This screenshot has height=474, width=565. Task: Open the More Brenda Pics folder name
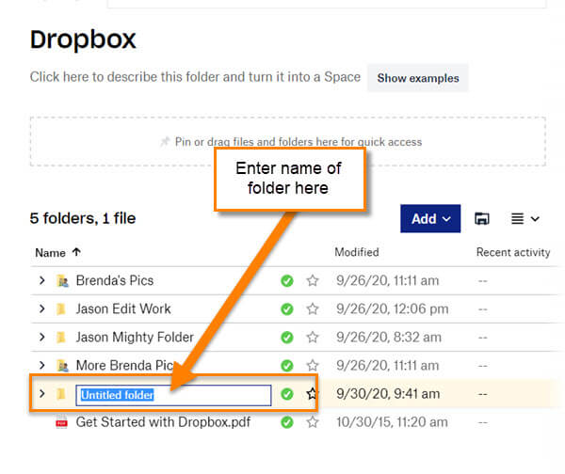124,365
